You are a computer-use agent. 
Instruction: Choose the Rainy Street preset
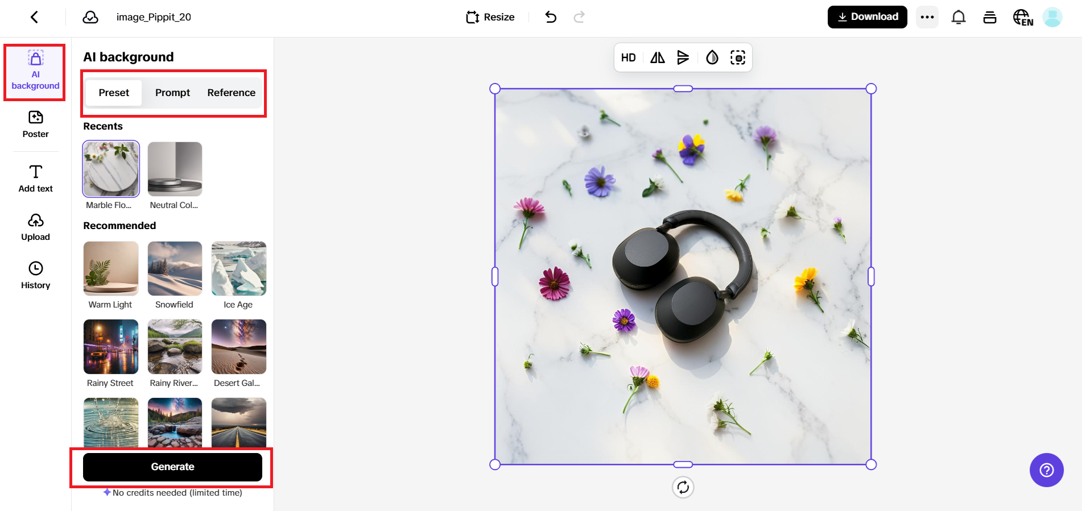click(x=111, y=347)
